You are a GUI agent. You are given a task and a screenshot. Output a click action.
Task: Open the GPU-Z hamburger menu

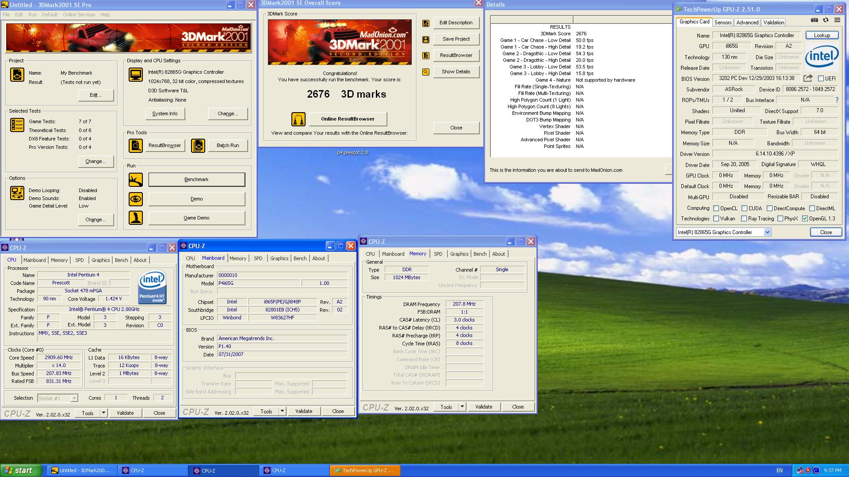click(x=837, y=20)
